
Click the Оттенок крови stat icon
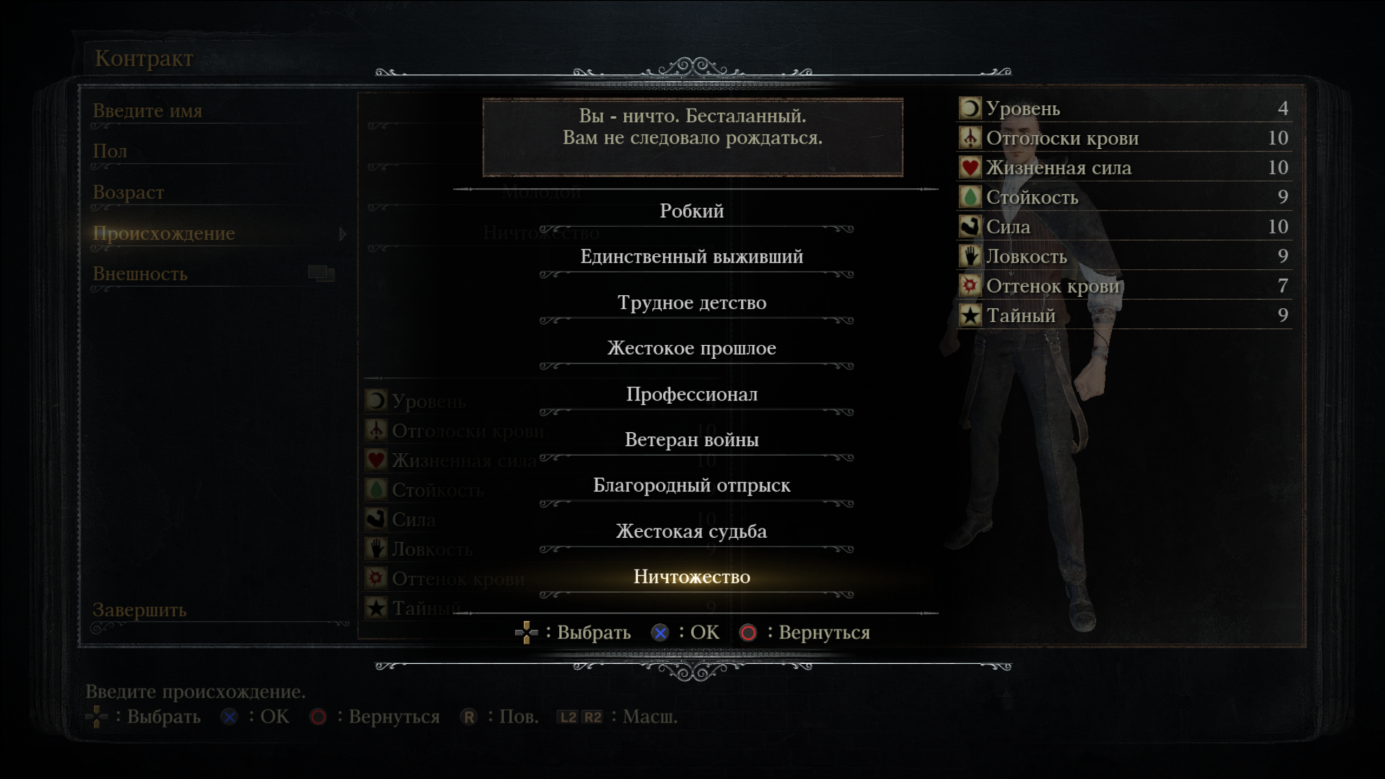pyautogui.click(x=969, y=285)
